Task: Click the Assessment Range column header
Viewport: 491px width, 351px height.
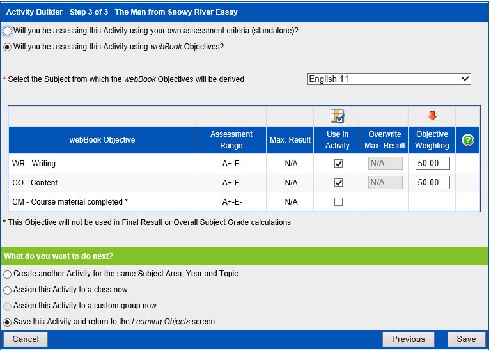Action: pos(231,140)
